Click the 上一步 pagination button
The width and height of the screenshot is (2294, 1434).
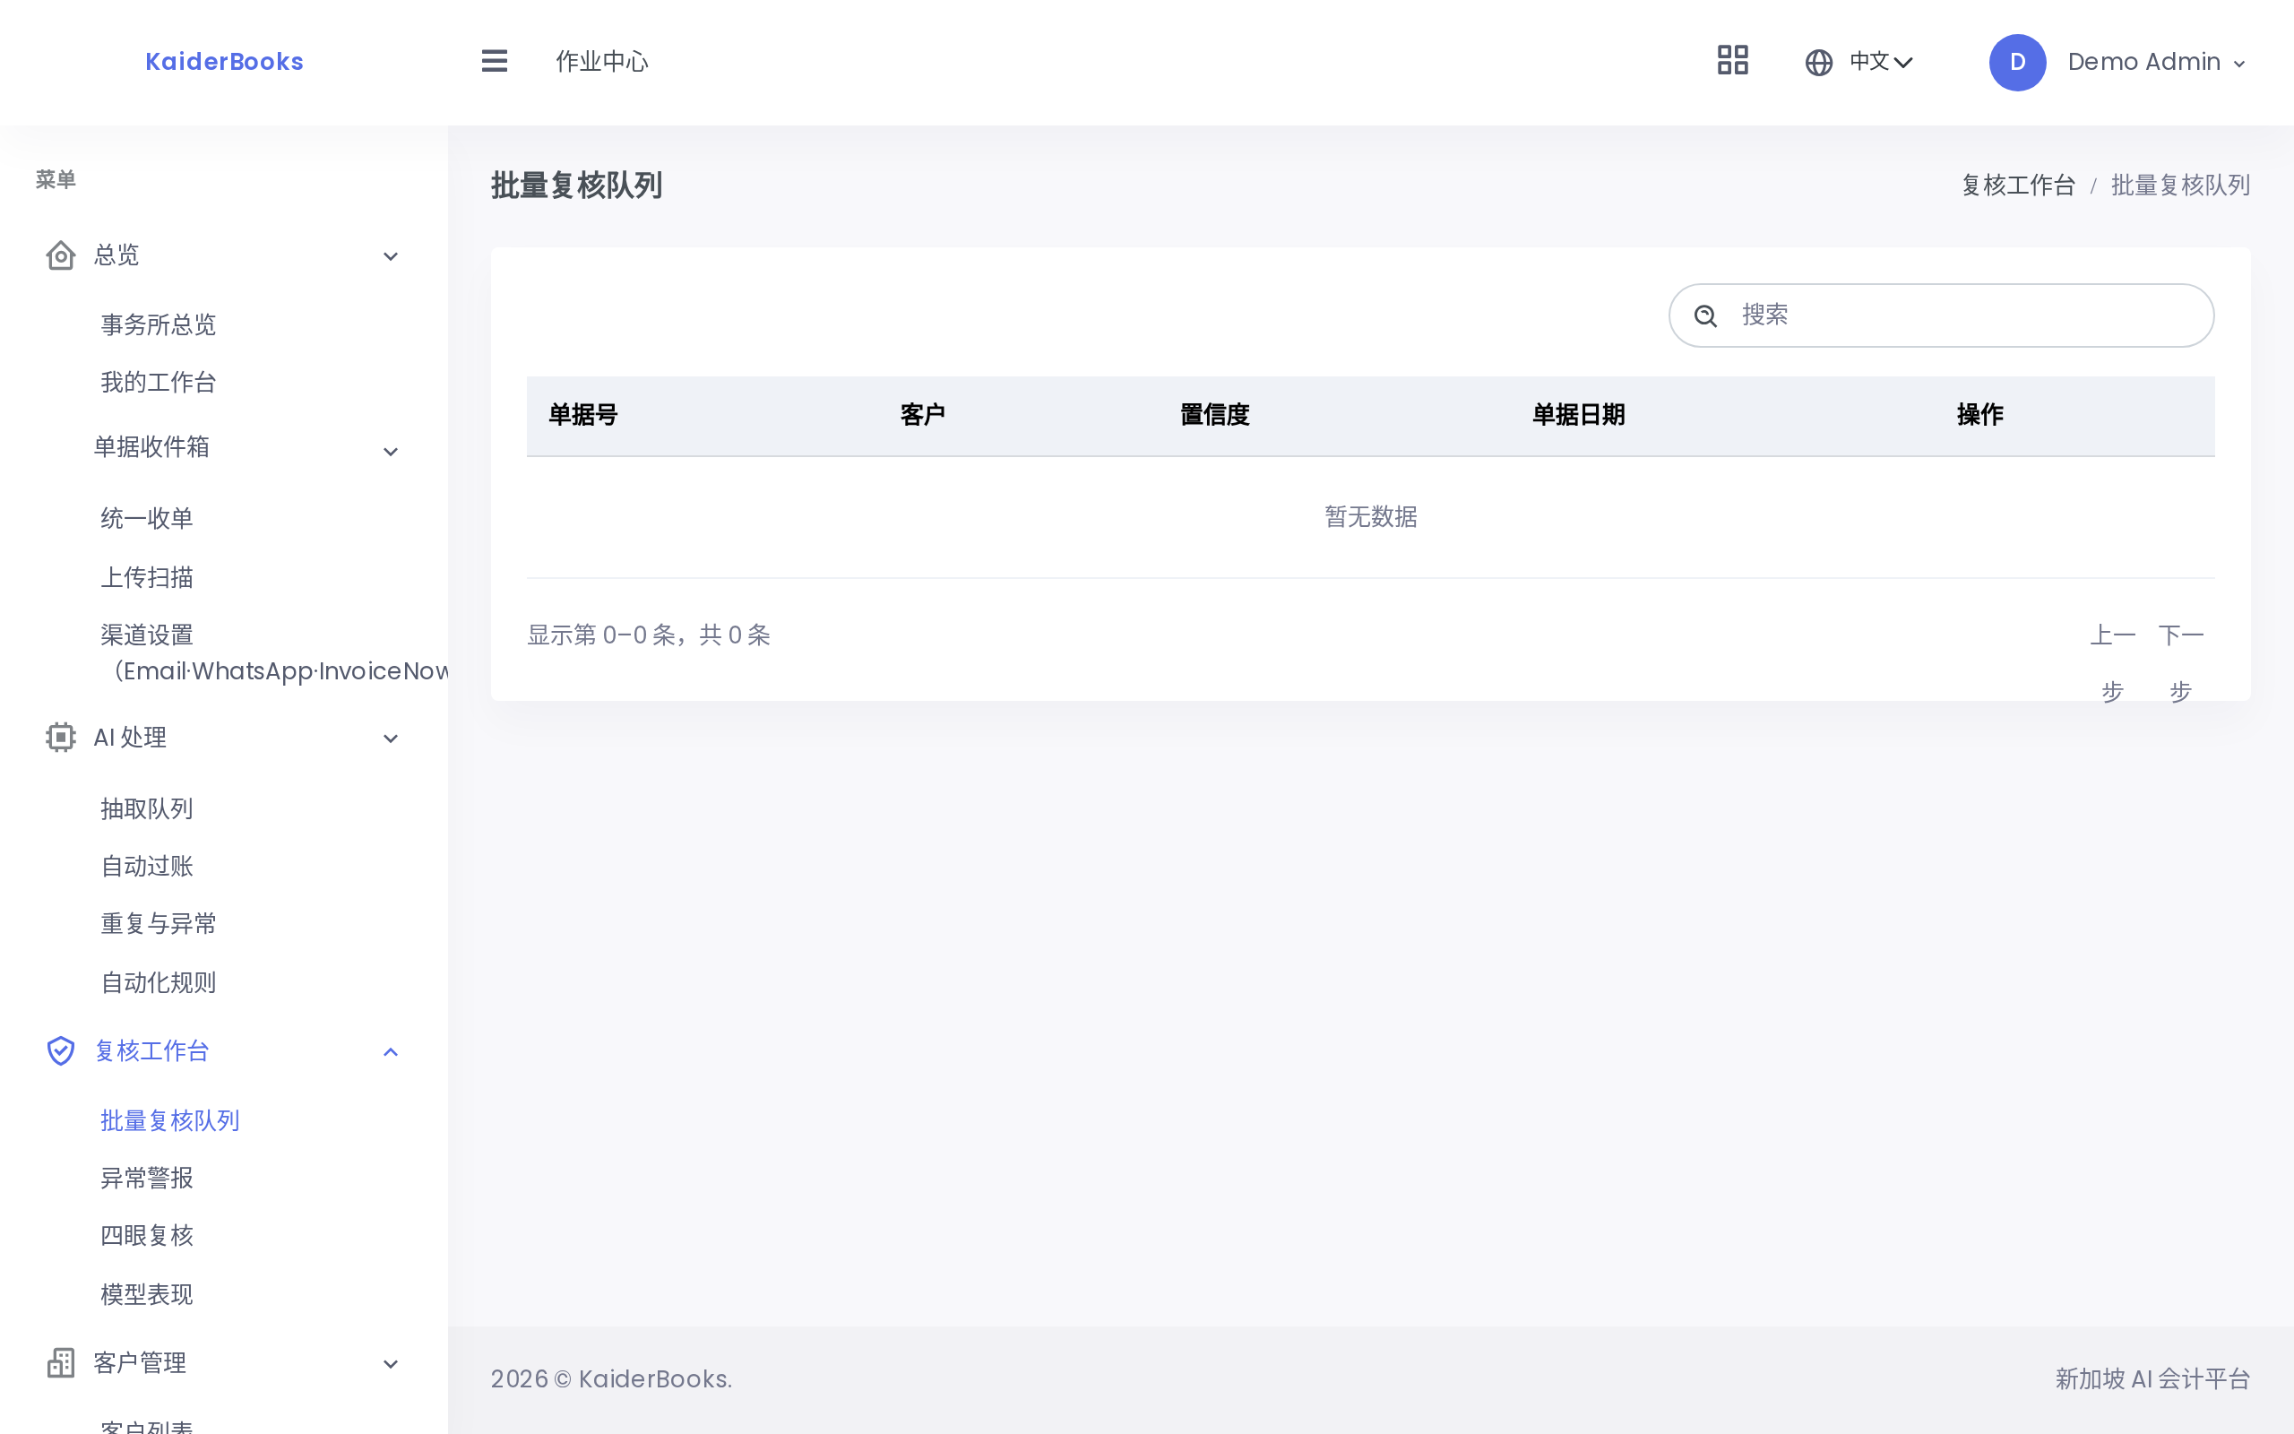click(x=2112, y=663)
